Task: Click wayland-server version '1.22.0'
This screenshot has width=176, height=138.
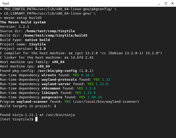Action: [102, 84]
